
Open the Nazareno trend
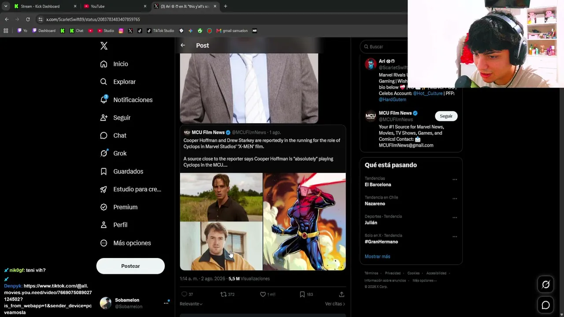coord(375,204)
